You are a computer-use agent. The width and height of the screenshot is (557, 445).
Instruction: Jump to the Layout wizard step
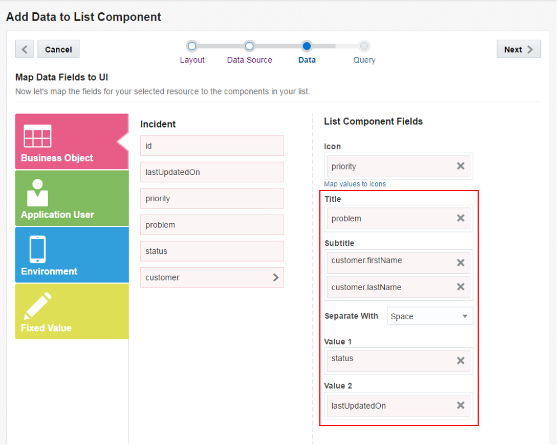coord(192,46)
